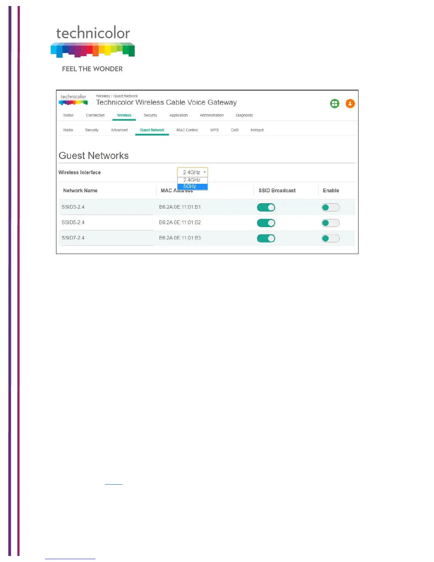Go to the Connection menu
The image size is (434, 562).
pos(95,115)
